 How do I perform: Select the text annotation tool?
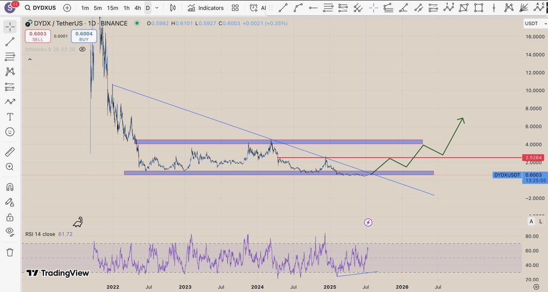tap(10, 117)
